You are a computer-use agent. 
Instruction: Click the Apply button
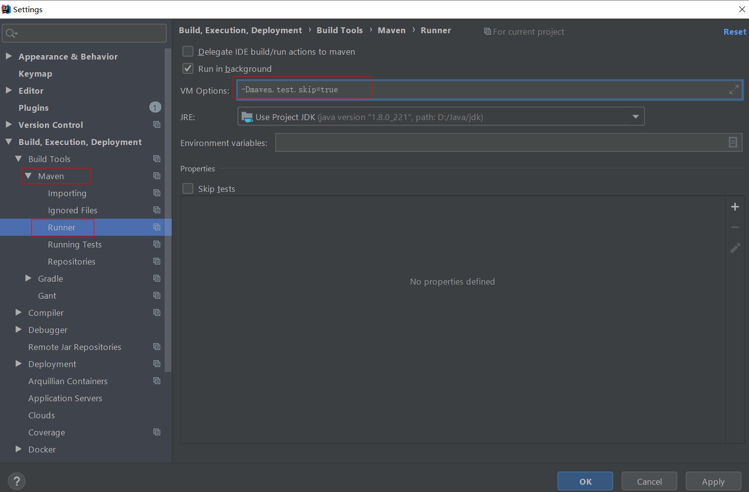pyautogui.click(x=713, y=481)
